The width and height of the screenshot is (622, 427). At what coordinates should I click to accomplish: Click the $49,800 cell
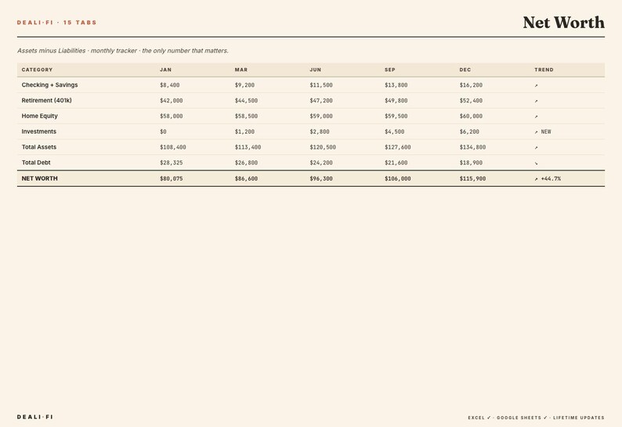pos(396,101)
